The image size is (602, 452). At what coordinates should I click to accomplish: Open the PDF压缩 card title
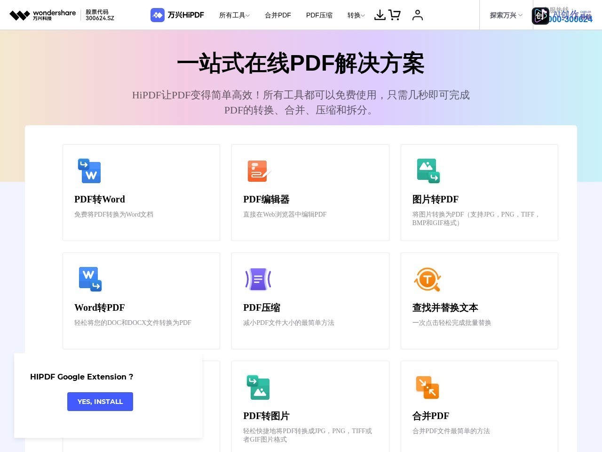261,307
